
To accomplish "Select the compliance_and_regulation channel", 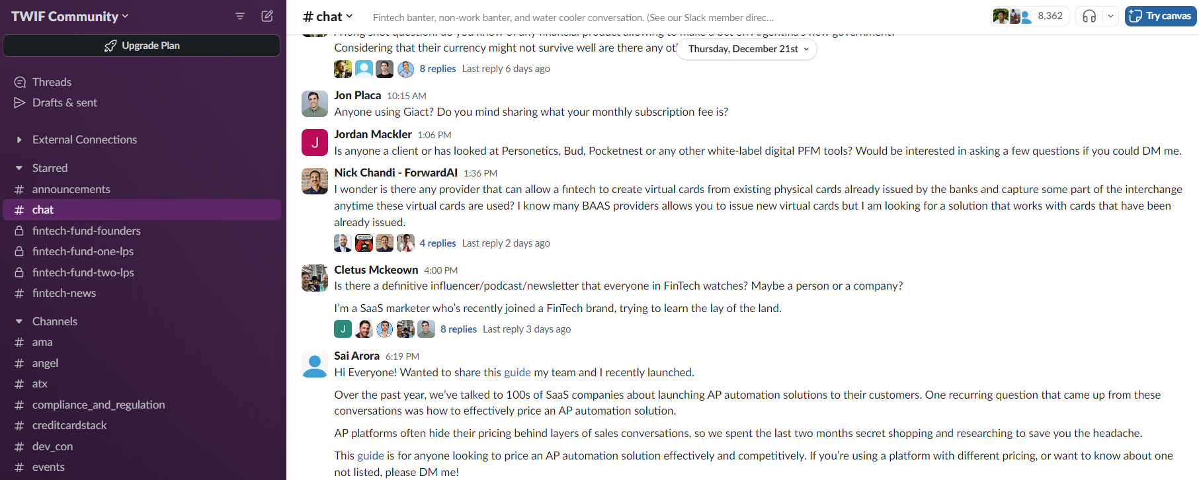I will (x=99, y=405).
